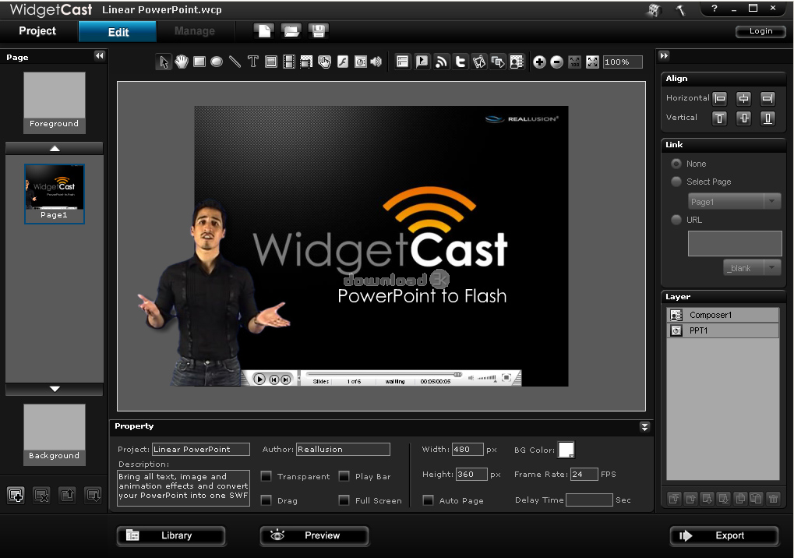
Task: Insert a video with the filmstrip tool
Action: click(x=288, y=62)
